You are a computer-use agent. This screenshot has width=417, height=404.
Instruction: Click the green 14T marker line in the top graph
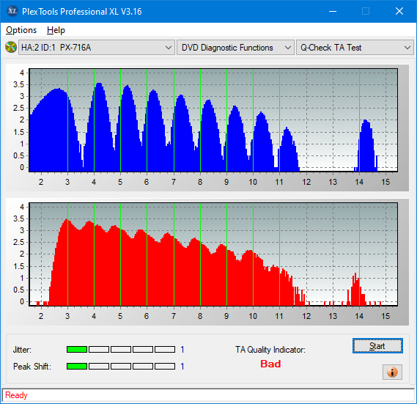tap(359, 120)
